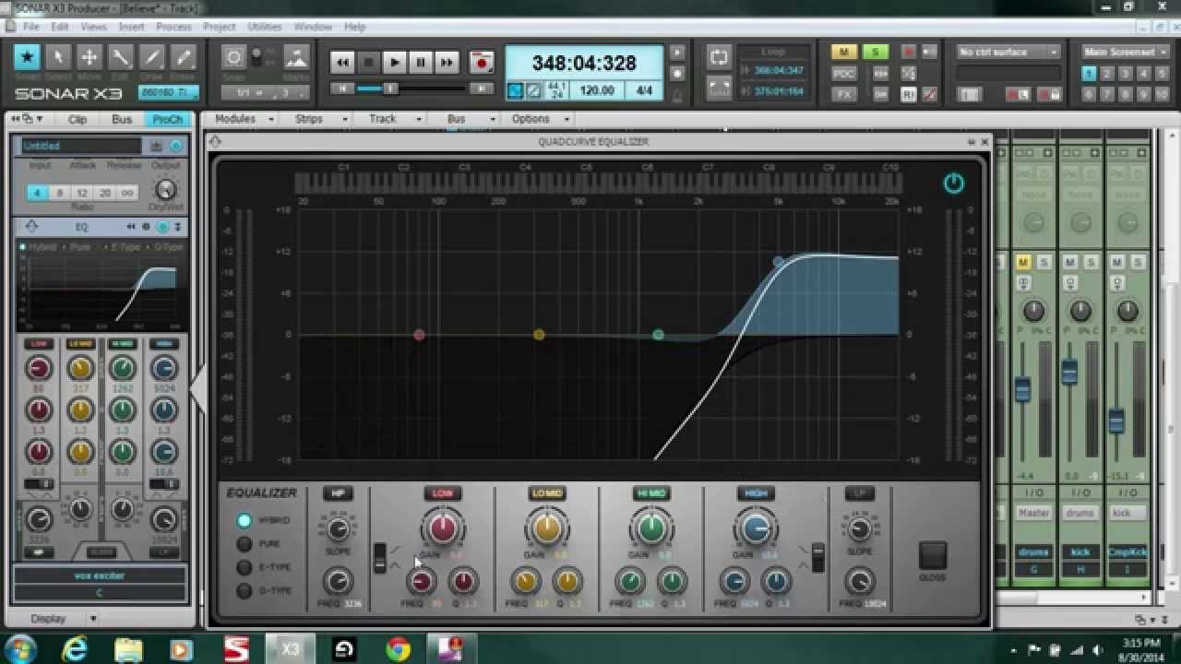Choose the Select arrow tool
This screenshot has width=1181, height=664.
(x=58, y=58)
